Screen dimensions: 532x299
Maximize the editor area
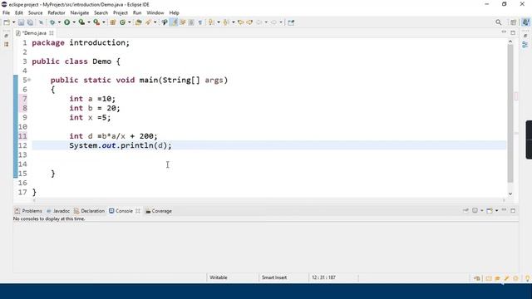click(513, 32)
